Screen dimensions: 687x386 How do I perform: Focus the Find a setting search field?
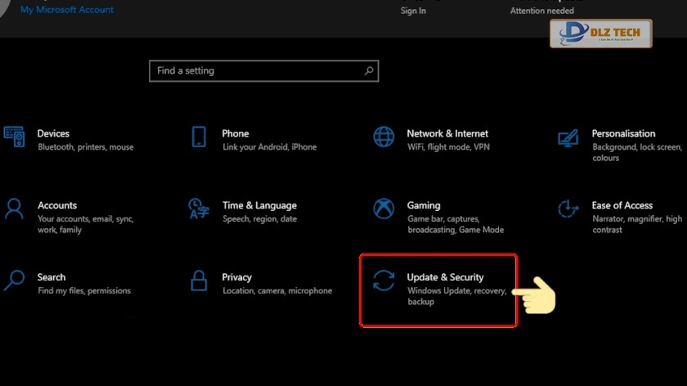point(254,71)
